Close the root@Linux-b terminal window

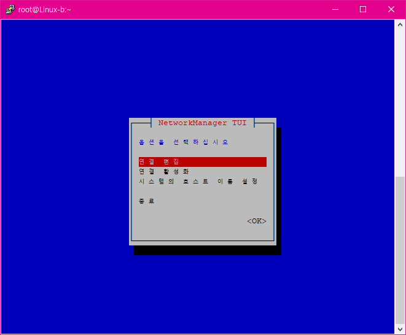391,10
